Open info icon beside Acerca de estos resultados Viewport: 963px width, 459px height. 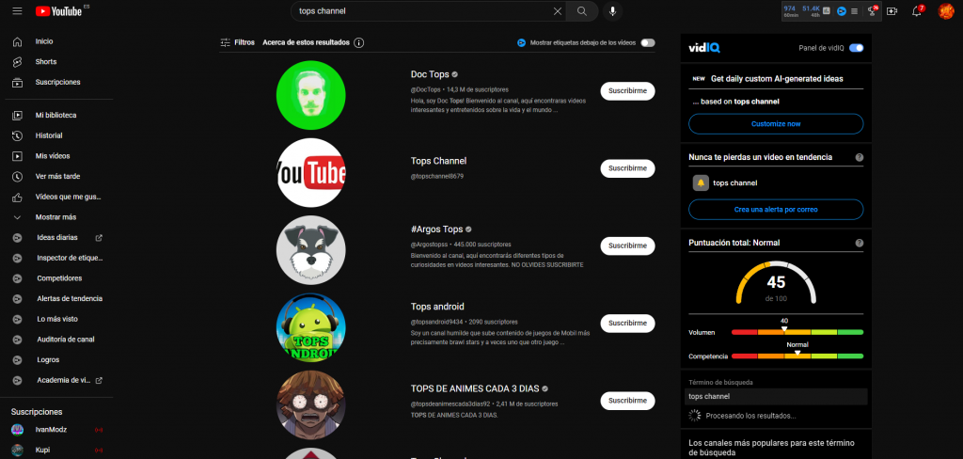click(359, 42)
